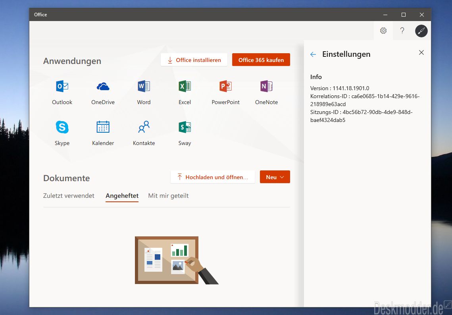Open the Kalender app icon

(103, 127)
